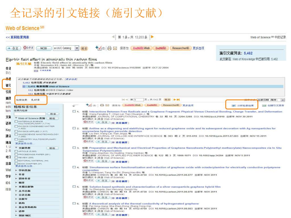Click the 创建引文报告 link

pyautogui.click(x=276, y=106)
